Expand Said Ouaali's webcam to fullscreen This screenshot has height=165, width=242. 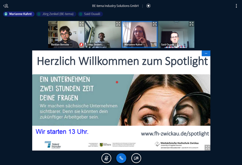click(192, 24)
